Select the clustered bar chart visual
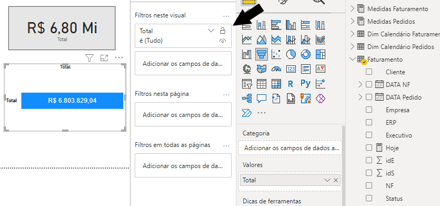 pyautogui.click(x=276, y=25)
